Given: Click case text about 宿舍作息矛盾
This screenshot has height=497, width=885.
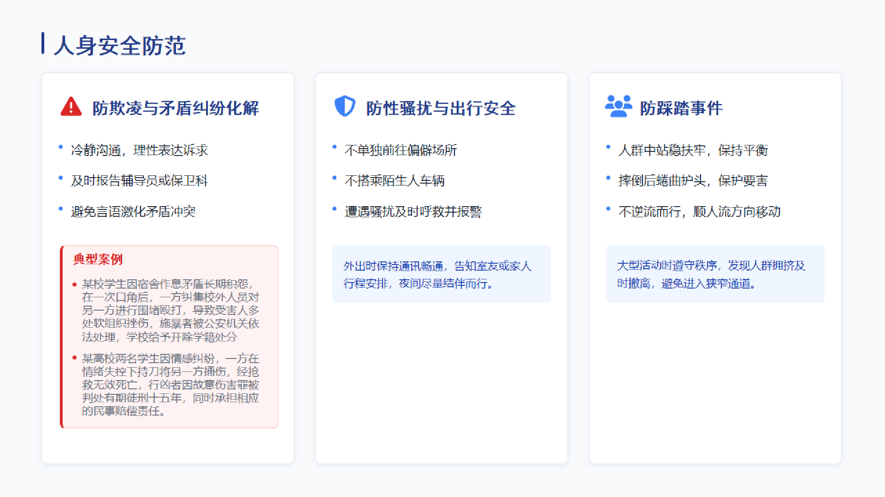Looking at the screenshot, I should 170,310.
